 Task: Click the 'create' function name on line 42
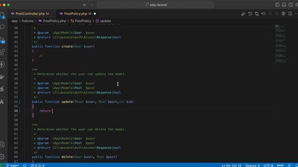coord(67,46)
